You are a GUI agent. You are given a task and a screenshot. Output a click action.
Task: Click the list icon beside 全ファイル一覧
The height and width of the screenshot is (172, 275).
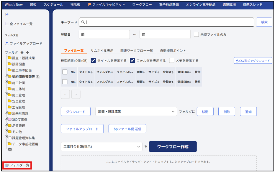click(x=7, y=24)
